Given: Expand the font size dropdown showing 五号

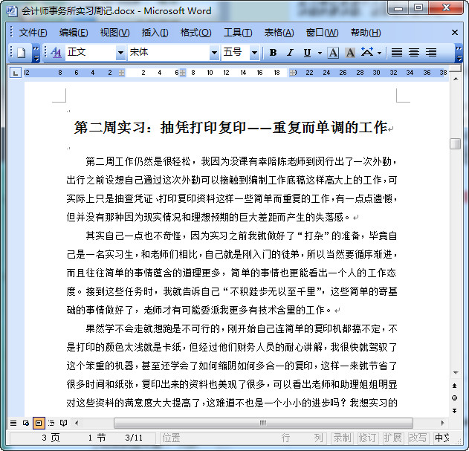Looking at the screenshot, I should [254, 53].
